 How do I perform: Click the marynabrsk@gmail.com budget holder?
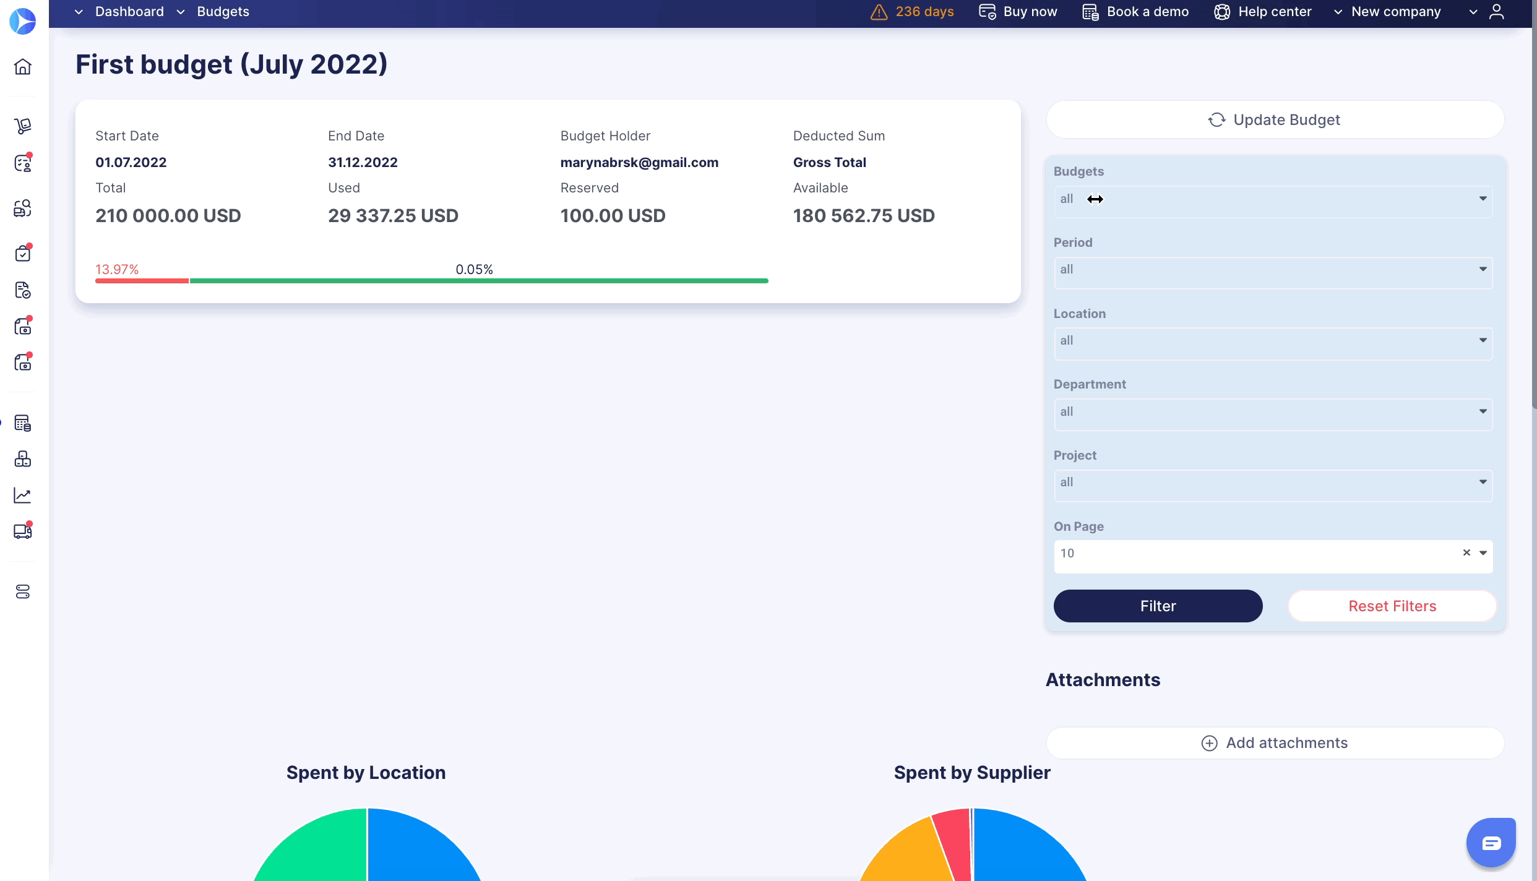[x=639, y=163]
